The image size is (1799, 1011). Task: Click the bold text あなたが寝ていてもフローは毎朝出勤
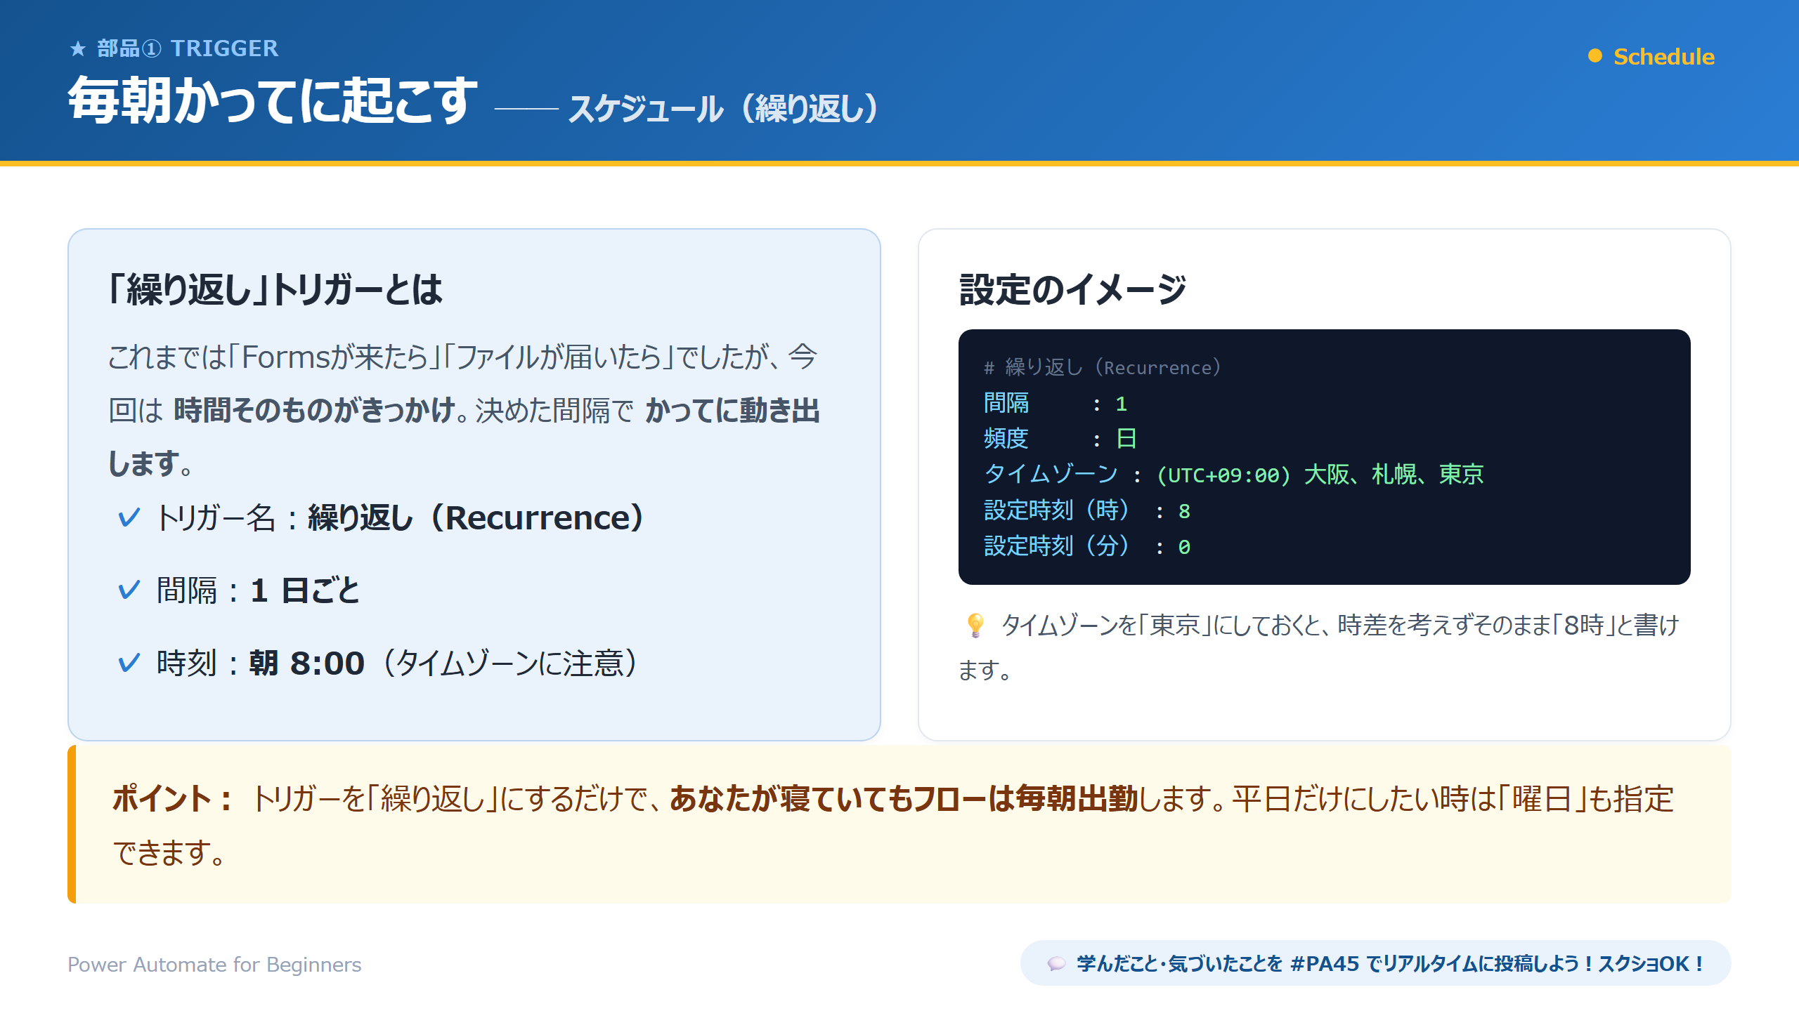pyautogui.click(x=904, y=799)
